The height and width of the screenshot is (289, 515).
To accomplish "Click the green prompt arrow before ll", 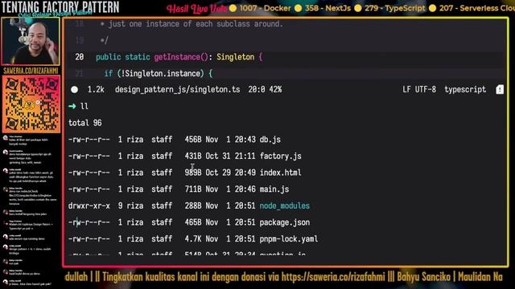I will click(x=72, y=106).
